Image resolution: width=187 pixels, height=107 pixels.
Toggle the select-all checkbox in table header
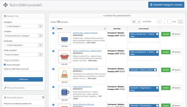point(53,28)
